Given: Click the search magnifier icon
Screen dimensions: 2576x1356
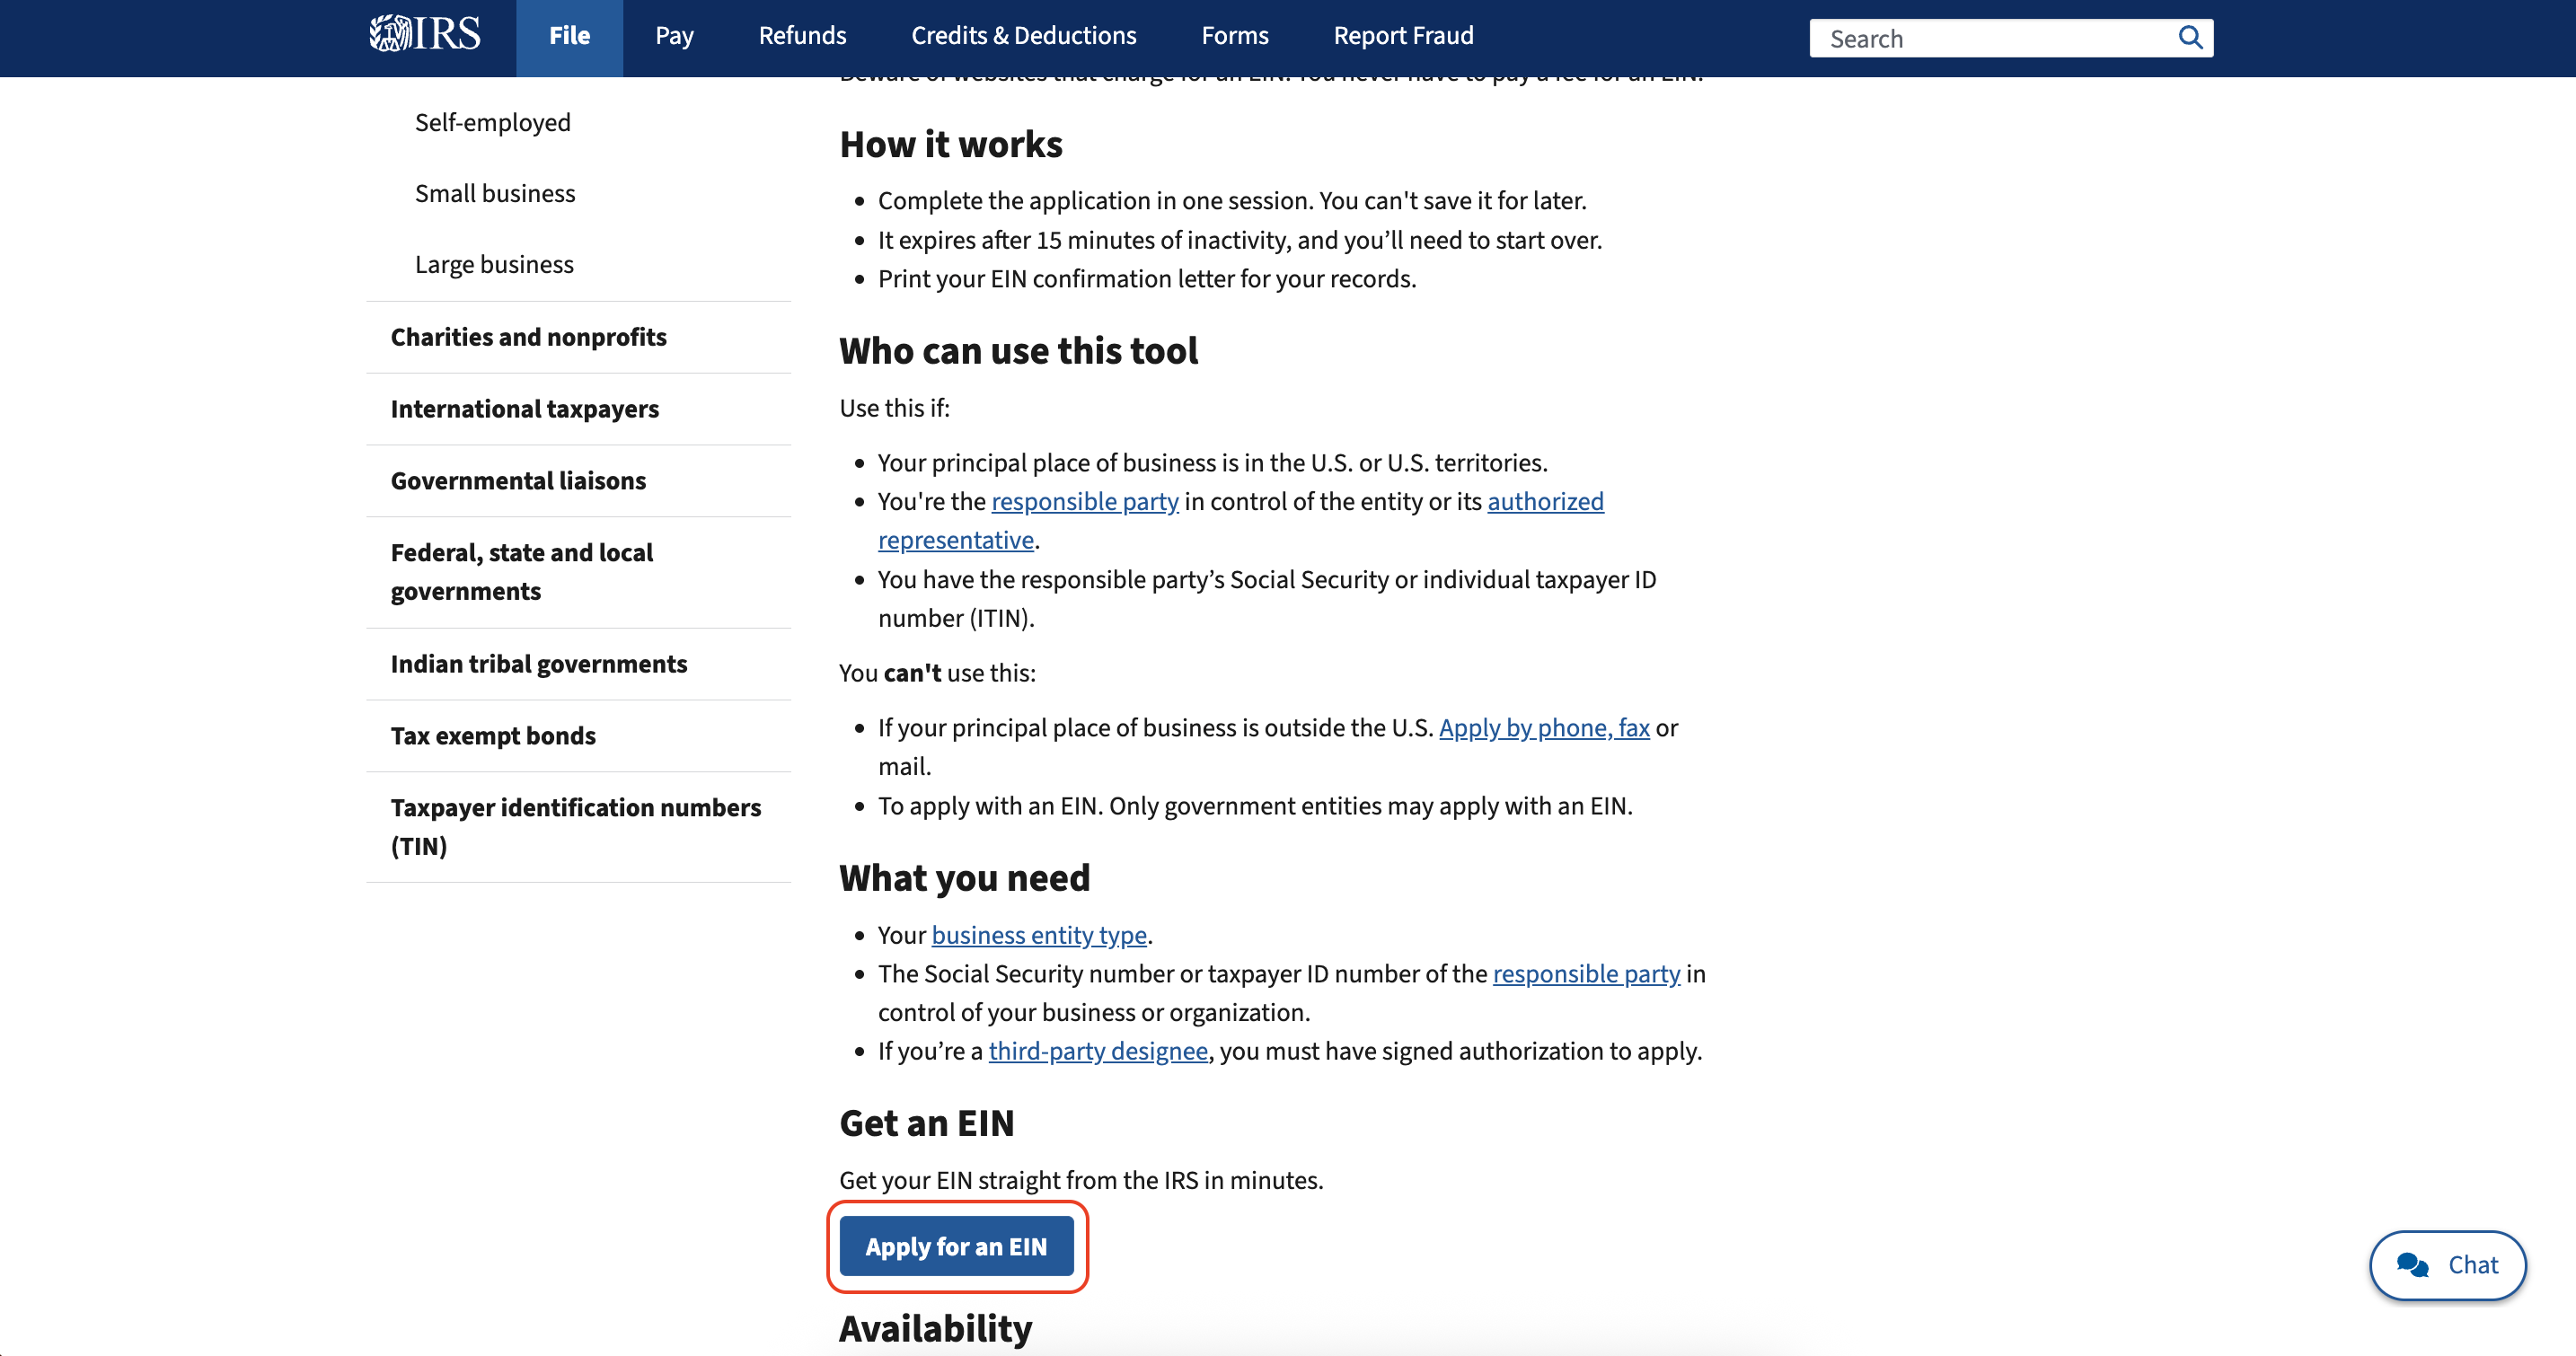Looking at the screenshot, I should coord(2189,38).
